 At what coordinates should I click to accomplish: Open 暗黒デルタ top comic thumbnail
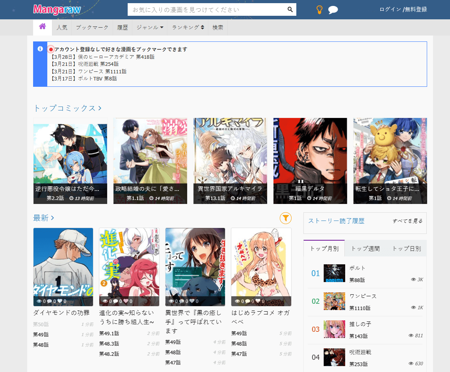[x=310, y=161]
